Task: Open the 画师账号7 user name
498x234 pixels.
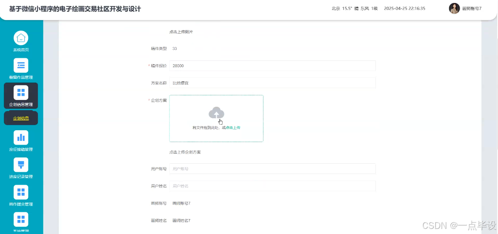Action: (x=472, y=9)
